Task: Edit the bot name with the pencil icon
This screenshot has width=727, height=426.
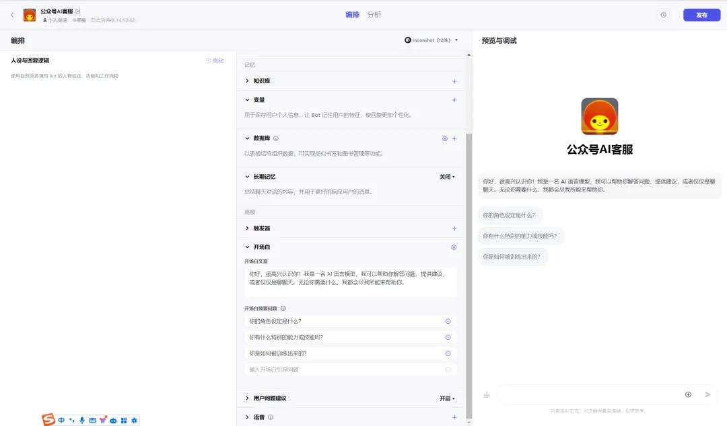Action: (x=78, y=11)
